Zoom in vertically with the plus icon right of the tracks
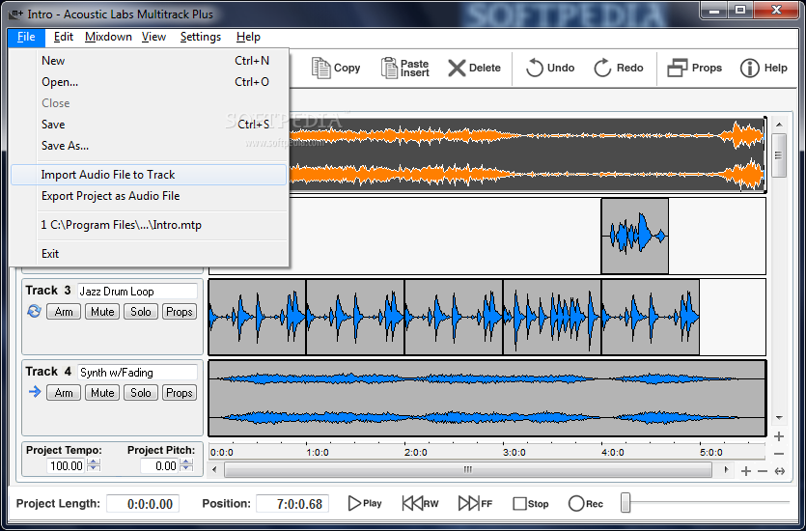The image size is (806, 531). pos(779,436)
